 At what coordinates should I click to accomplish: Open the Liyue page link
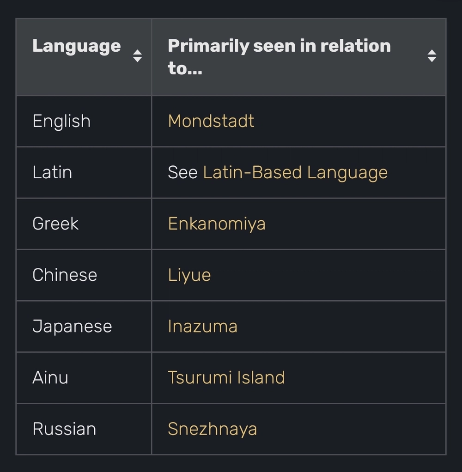189,275
